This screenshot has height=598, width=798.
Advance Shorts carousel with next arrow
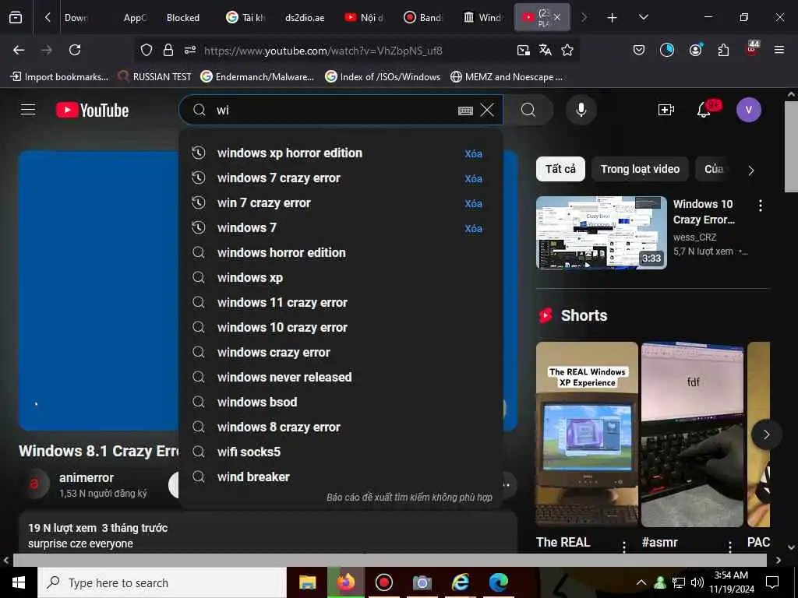(x=766, y=434)
